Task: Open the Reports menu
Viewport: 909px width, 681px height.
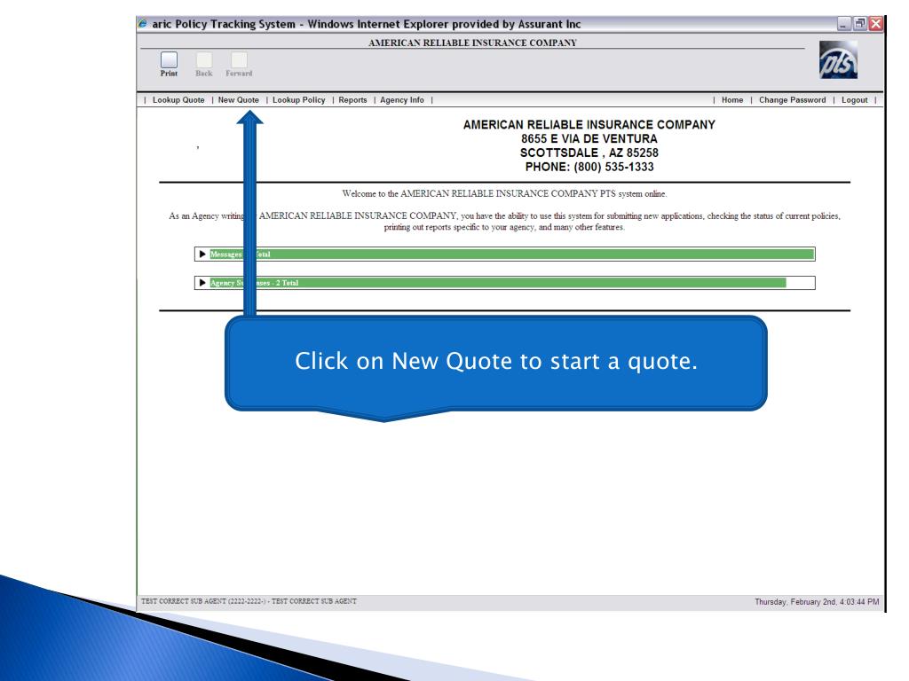Action: coord(352,99)
